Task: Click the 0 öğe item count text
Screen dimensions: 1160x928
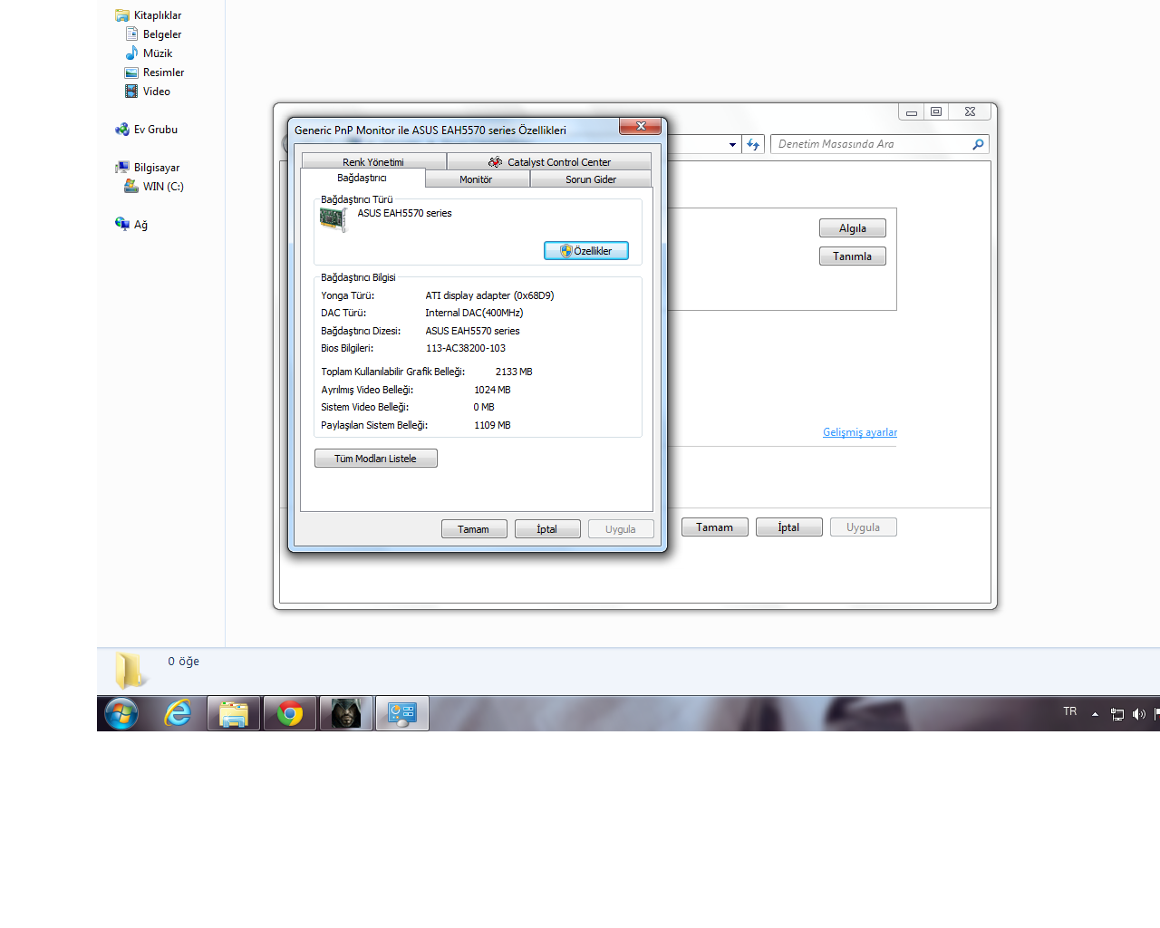Action: (x=183, y=662)
